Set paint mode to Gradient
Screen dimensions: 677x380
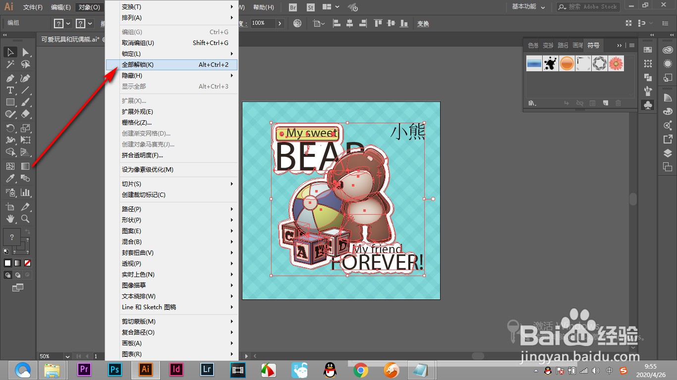coord(17,263)
